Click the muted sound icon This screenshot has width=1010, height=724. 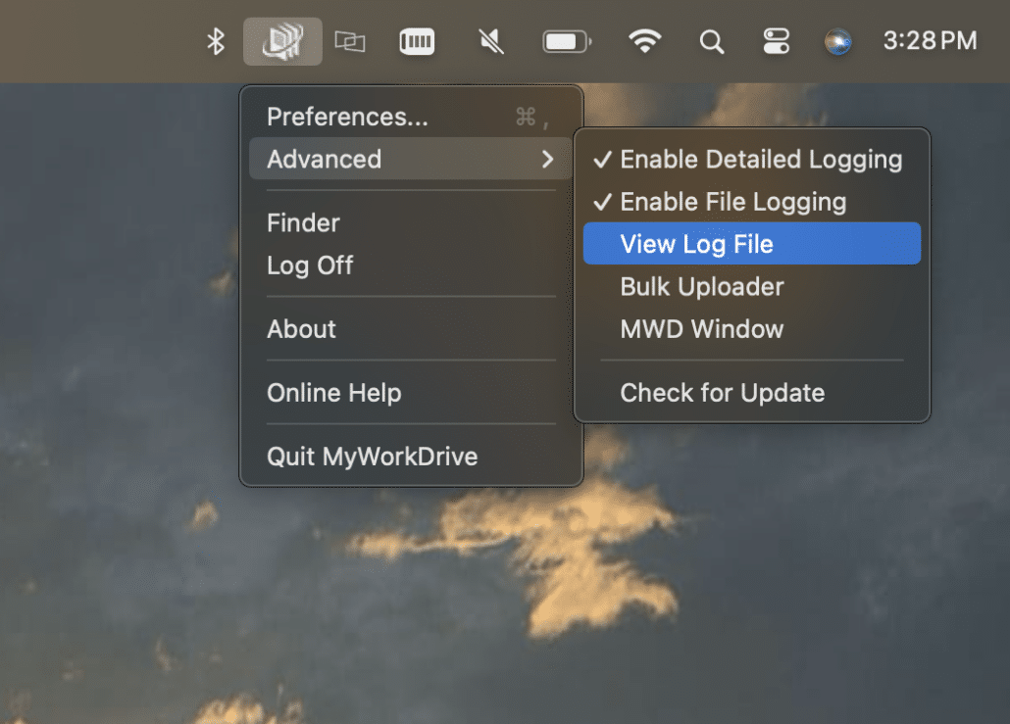coord(490,41)
